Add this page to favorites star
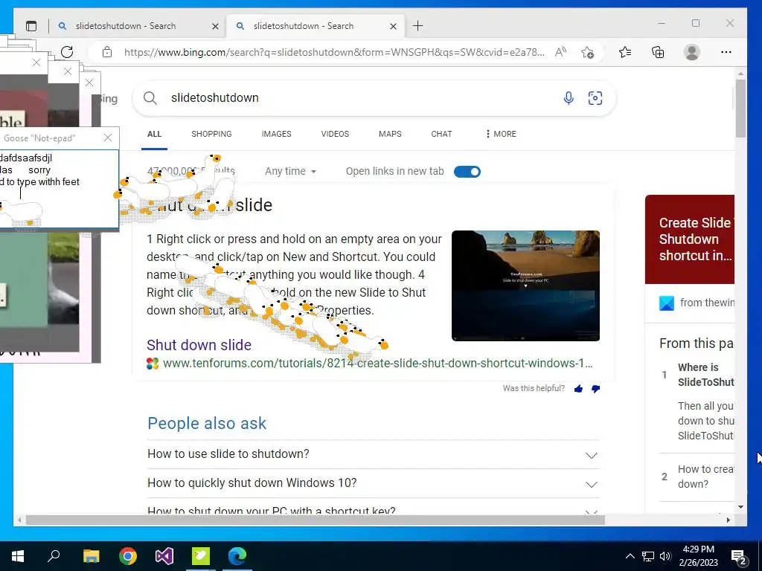 tap(587, 52)
